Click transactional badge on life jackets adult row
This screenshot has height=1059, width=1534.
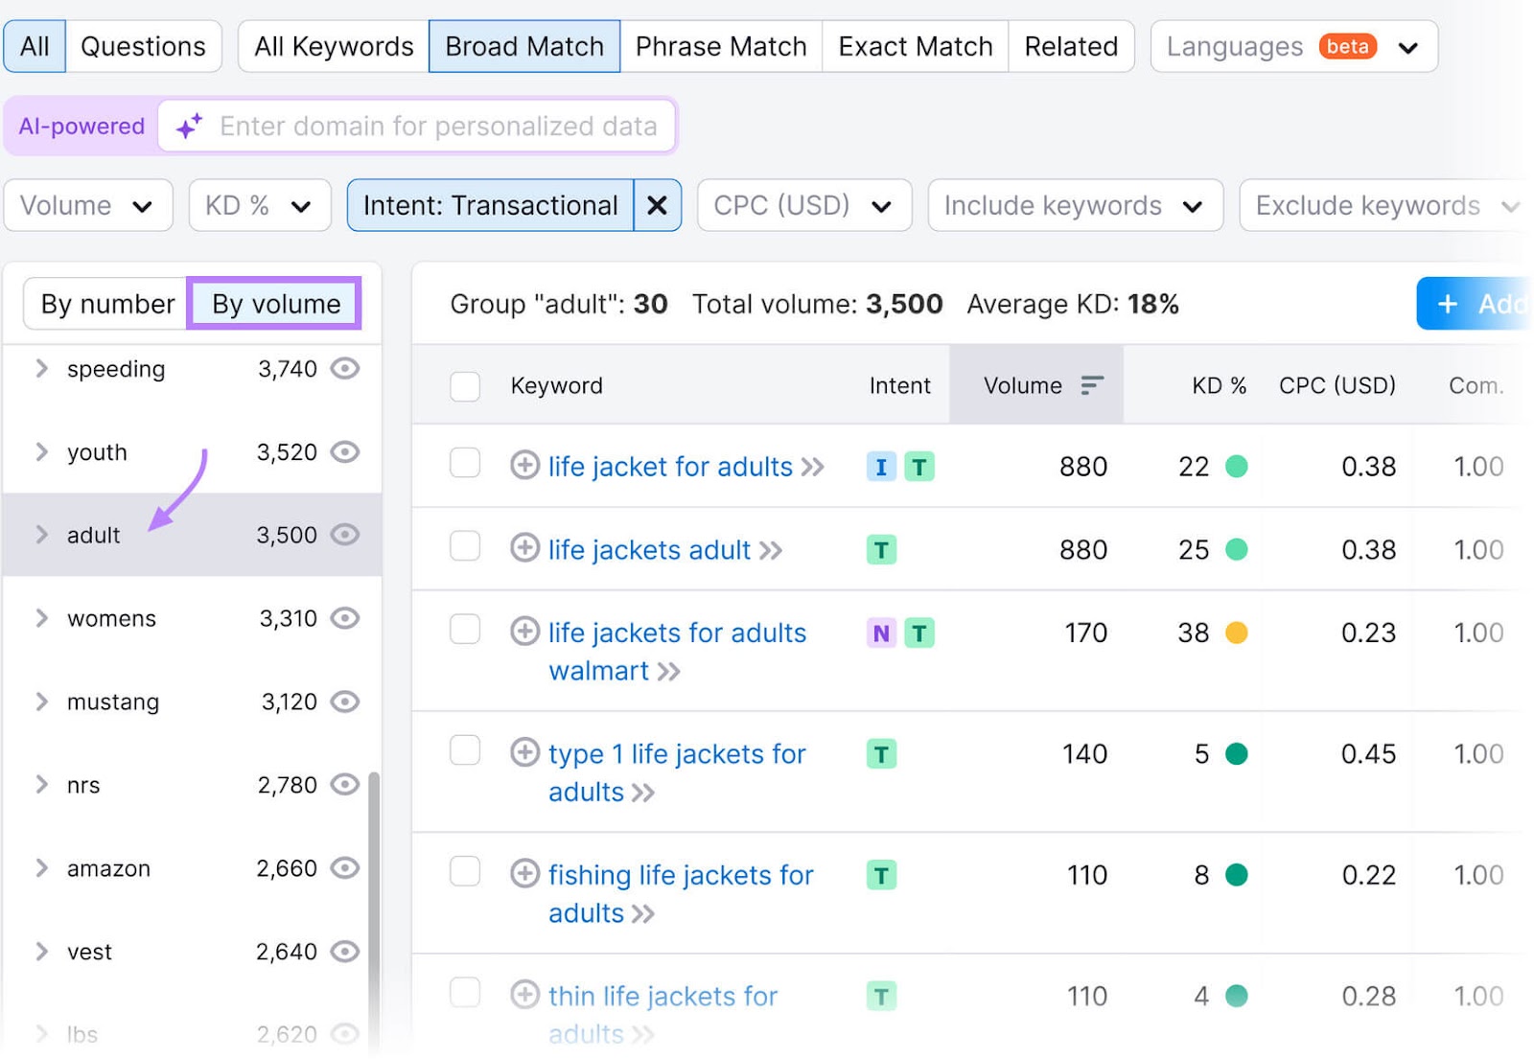pyautogui.click(x=881, y=550)
